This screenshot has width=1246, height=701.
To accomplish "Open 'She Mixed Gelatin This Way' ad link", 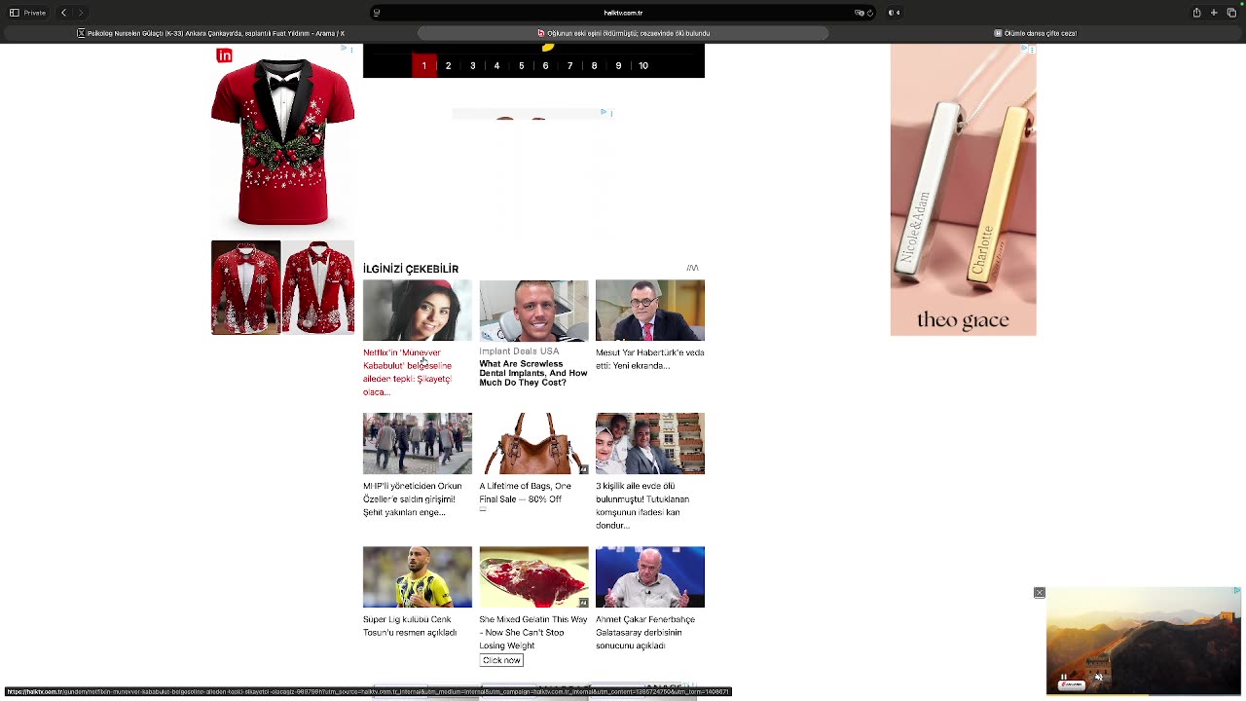I will coord(533,632).
